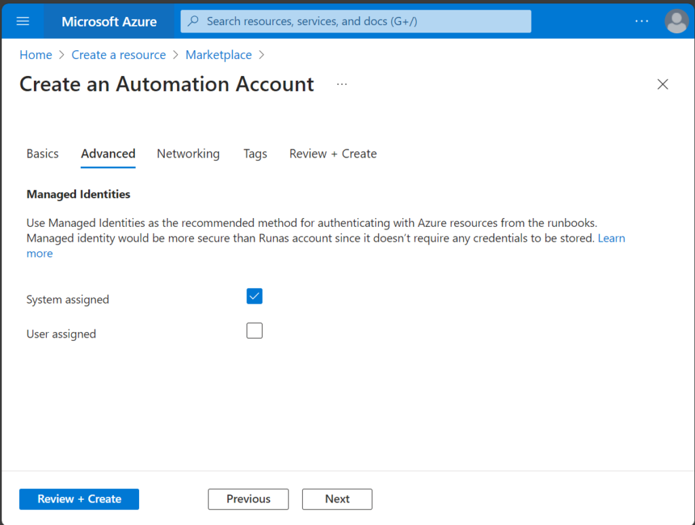Viewport: 695px width, 525px height.
Task: Switch to the Basics tab
Action: coord(43,154)
